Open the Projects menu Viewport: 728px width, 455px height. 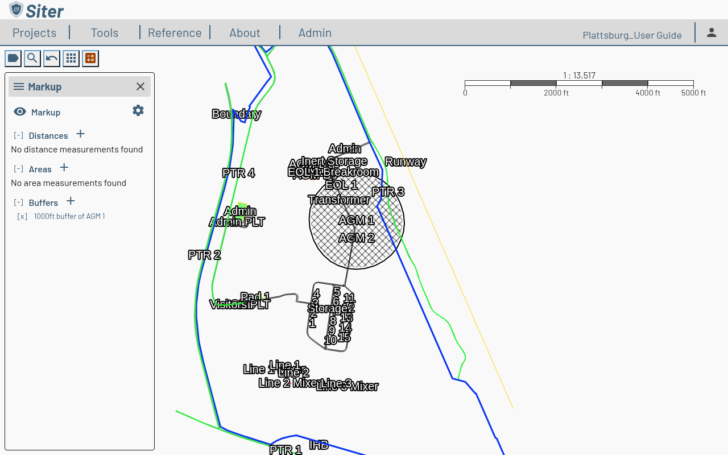35,33
